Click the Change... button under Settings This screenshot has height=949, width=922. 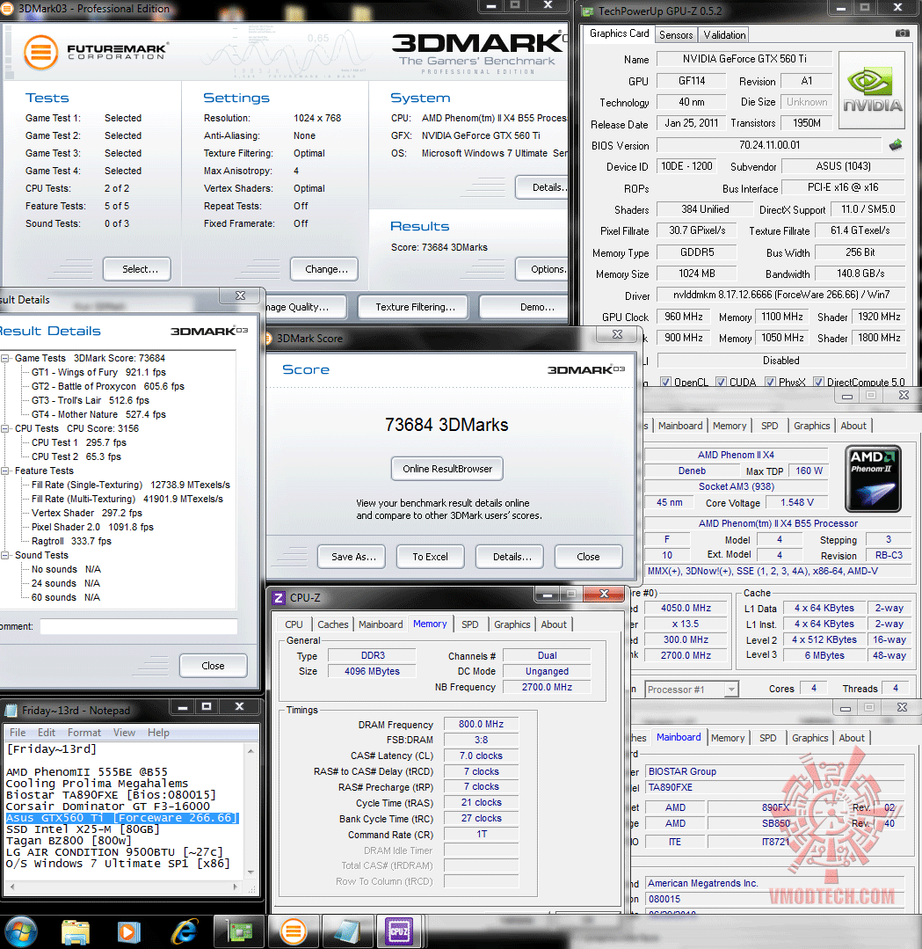[x=324, y=269]
